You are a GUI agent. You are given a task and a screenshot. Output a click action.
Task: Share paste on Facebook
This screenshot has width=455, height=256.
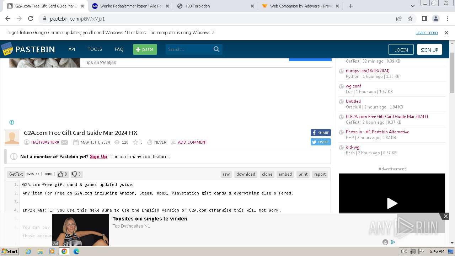pos(321,133)
